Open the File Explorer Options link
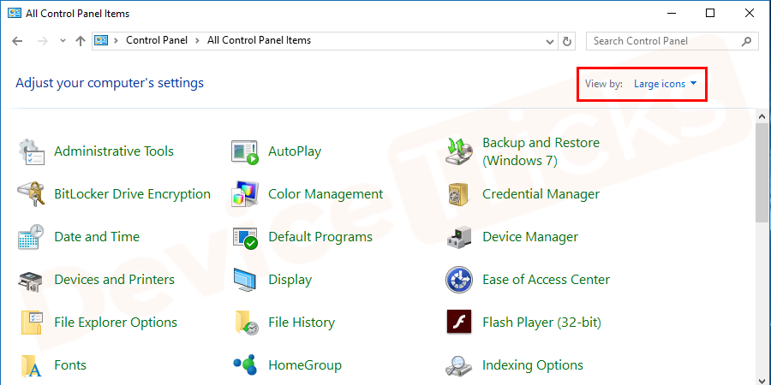The height and width of the screenshot is (385, 771). 116,323
